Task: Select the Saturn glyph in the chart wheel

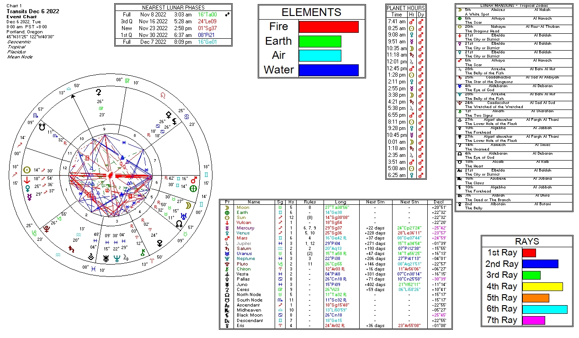Action: pos(71,249)
